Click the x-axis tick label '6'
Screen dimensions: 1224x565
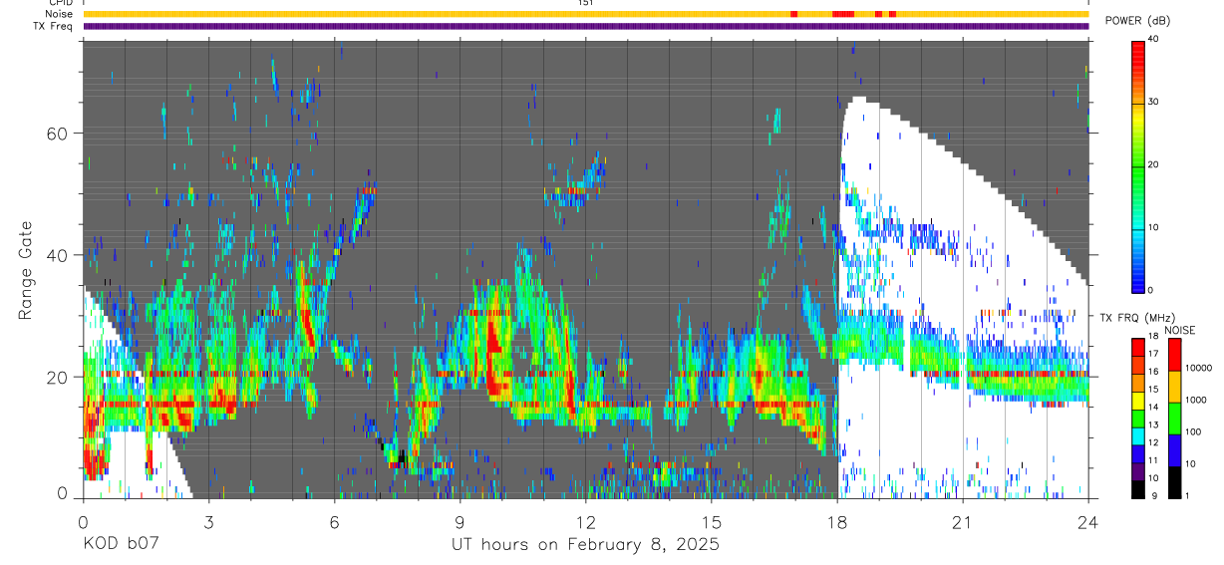pyautogui.click(x=334, y=522)
